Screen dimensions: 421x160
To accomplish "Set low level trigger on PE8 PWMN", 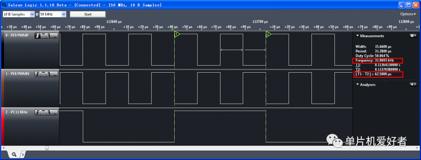I will pos(55,75).
